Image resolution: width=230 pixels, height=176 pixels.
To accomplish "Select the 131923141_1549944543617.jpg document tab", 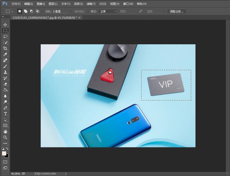I will coord(45,18).
